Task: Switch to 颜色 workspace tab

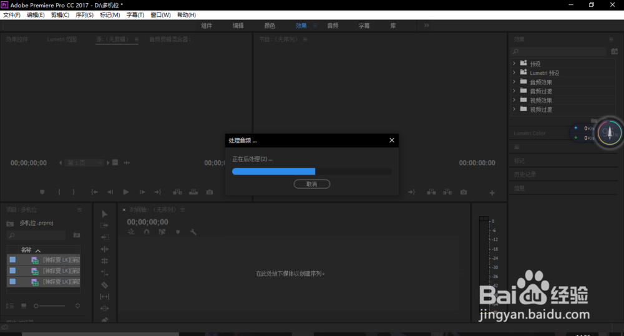Action: [270, 26]
